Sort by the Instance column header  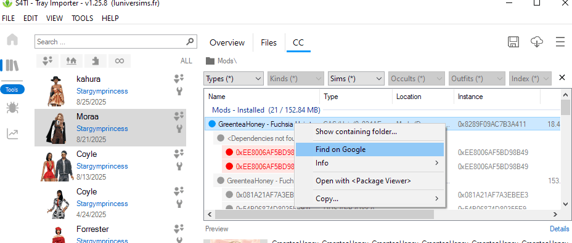pyautogui.click(x=497, y=97)
